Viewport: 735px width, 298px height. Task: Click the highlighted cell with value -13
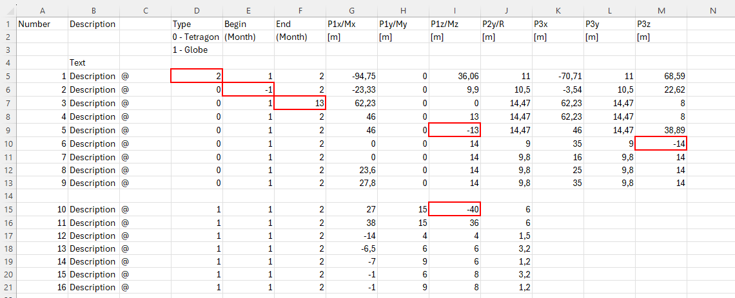pyautogui.click(x=455, y=130)
